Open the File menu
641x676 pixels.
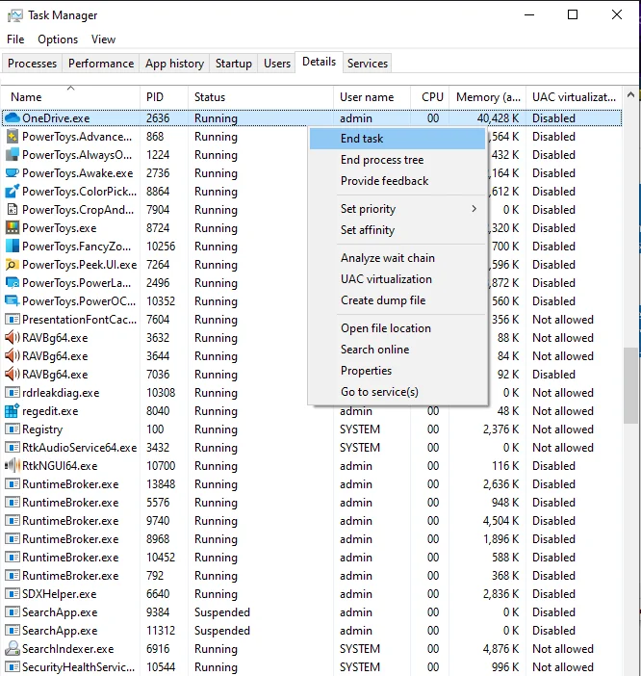(15, 39)
